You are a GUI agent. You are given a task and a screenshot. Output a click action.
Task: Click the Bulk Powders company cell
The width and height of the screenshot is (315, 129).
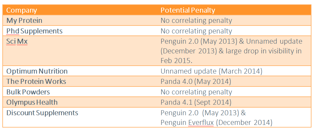[81, 92]
